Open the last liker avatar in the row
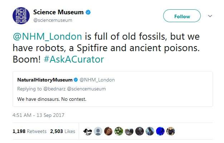Viewport: 224px width, 143px height. tap(171, 131)
